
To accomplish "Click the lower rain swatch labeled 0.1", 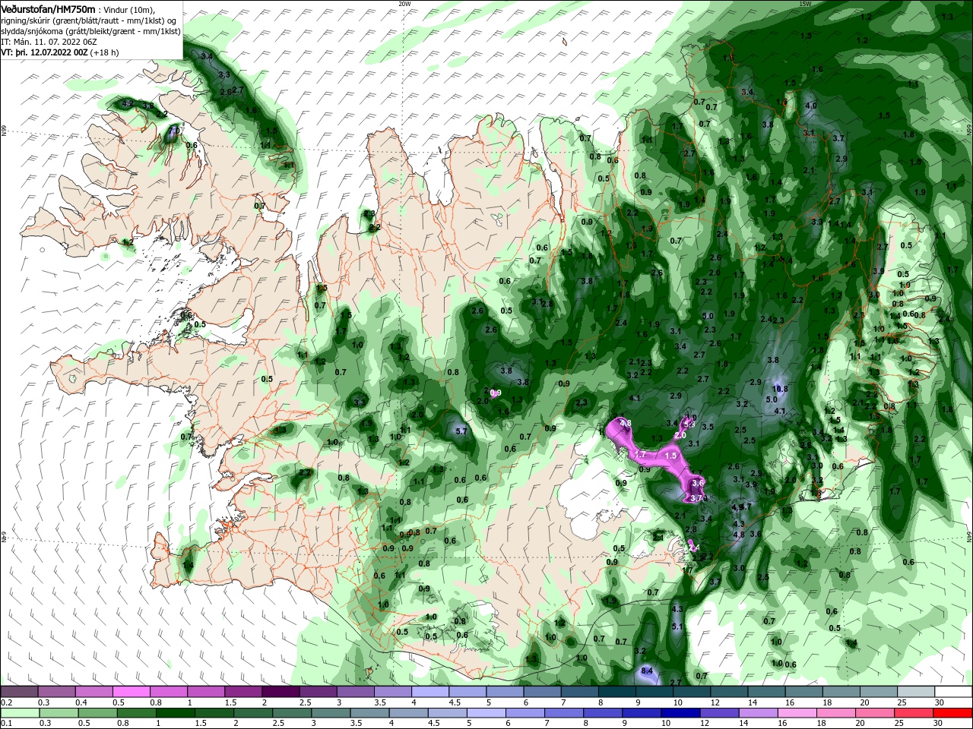I will click(x=19, y=713).
